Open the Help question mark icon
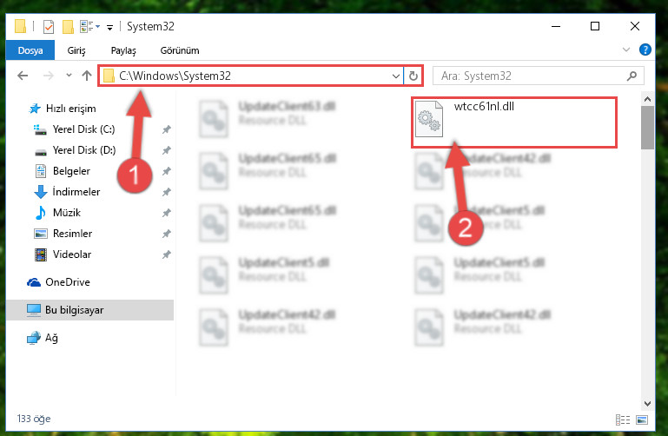Image resolution: width=668 pixels, height=436 pixels. (645, 50)
